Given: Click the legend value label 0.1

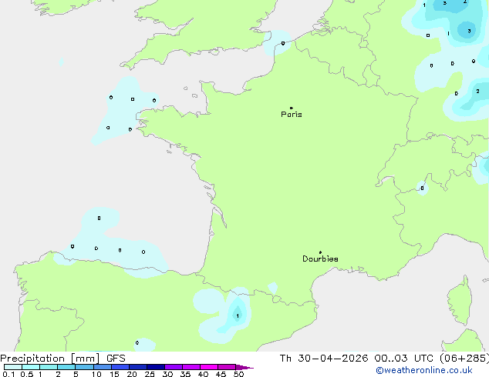Looking at the screenshot, I should point(8,374).
